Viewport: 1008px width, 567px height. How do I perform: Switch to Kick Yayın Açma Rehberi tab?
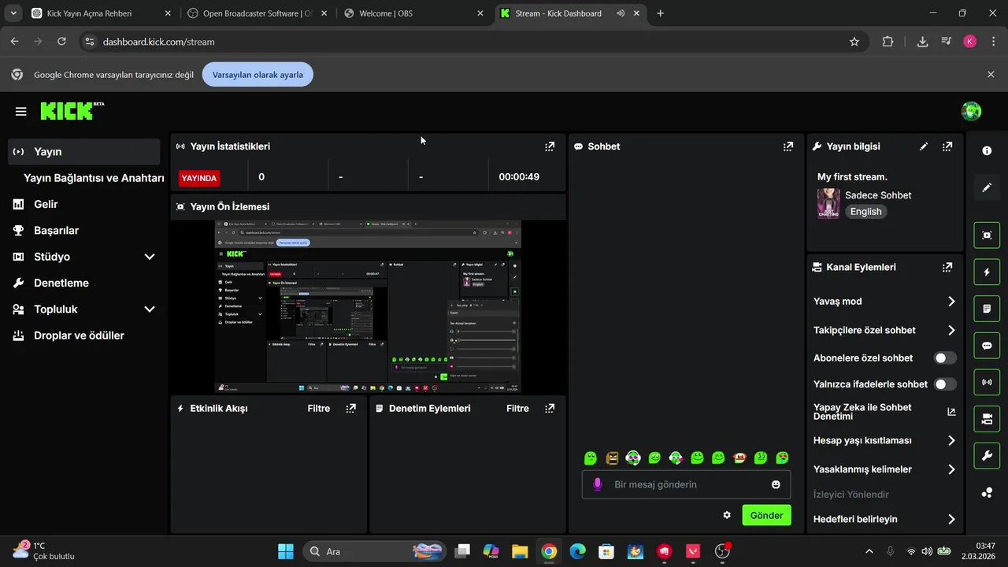click(101, 13)
